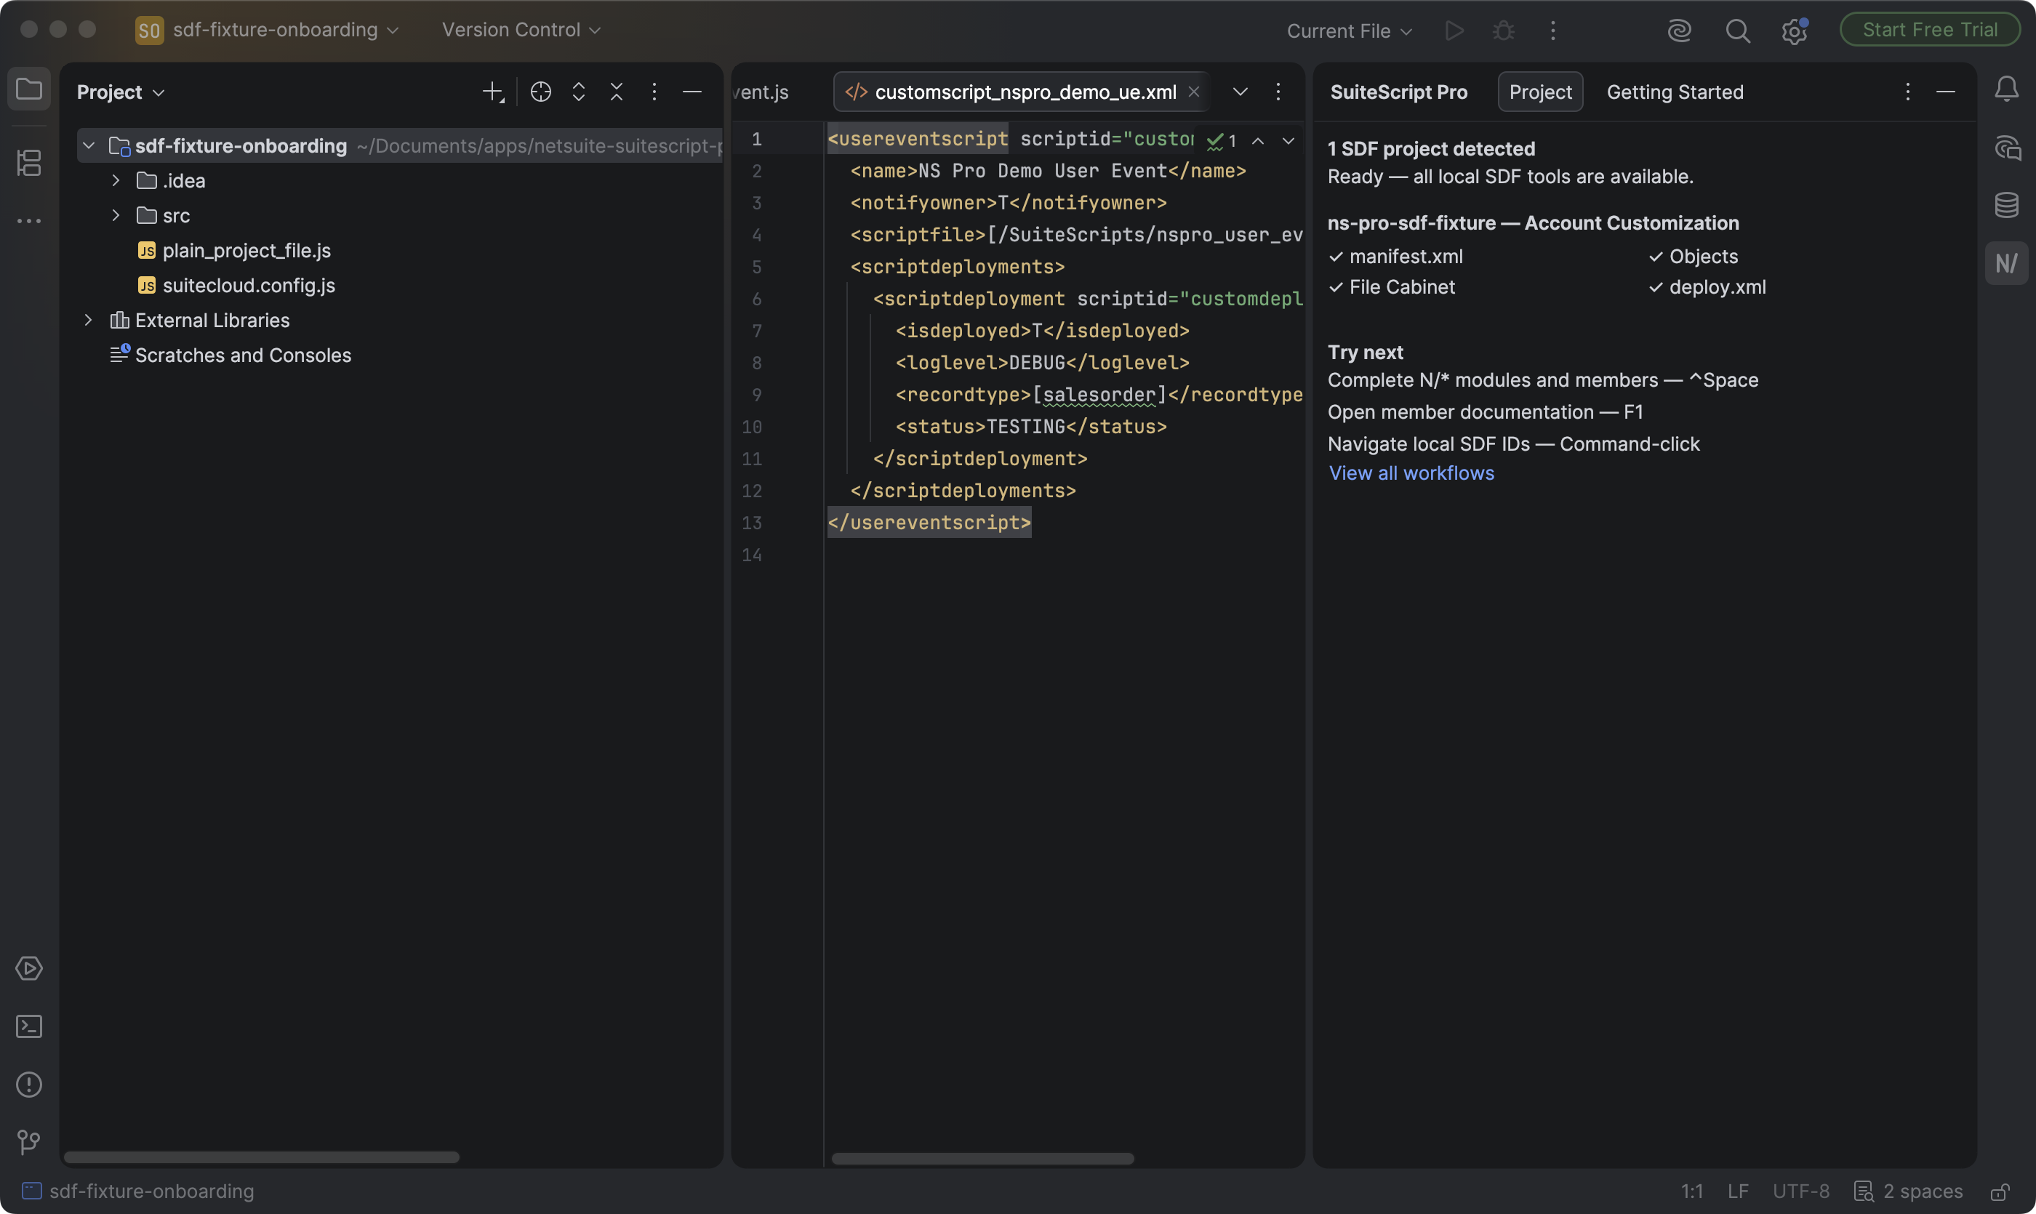Image resolution: width=2036 pixels, height=1214 pixels.
Task: Click the deploy.xml check item
Action: click(x=1707, y=286)
